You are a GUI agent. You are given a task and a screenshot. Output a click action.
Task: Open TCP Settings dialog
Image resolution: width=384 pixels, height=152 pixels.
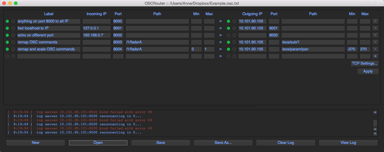365,63
